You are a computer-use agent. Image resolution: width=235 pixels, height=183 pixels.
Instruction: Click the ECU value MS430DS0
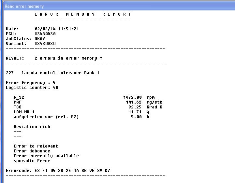[x=45, y=34]
